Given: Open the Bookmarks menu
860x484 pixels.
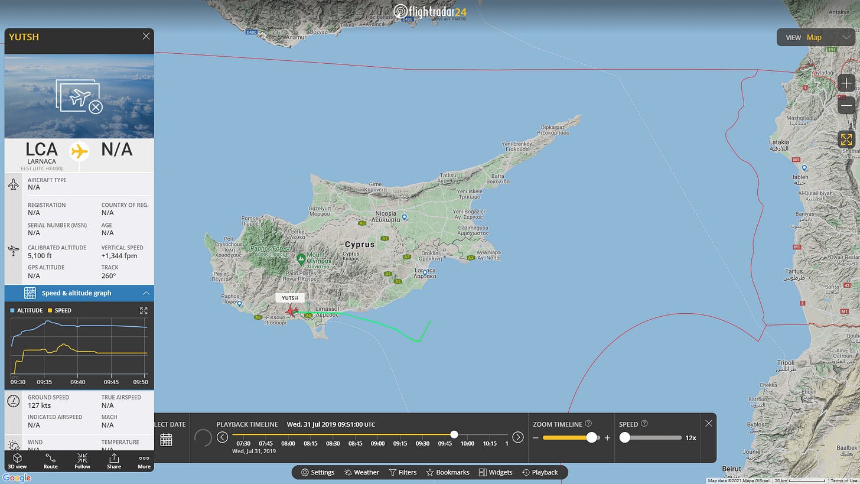Looking at the screenshot, I should (448, 472).
